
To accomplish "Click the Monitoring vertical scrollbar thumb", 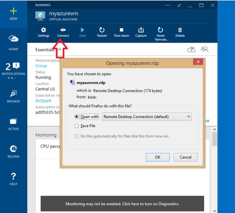I will click(x=215, y=139).
